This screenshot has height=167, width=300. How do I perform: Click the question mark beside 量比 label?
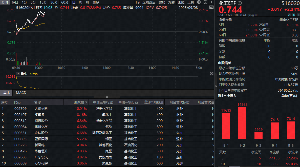click(18, 74)
